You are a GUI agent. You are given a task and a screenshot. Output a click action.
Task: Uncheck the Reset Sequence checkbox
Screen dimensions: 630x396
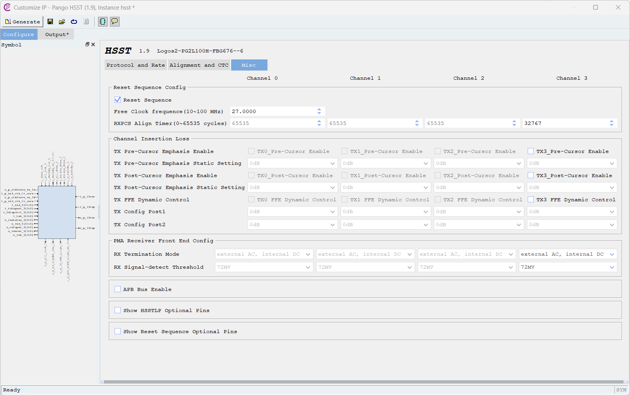click(x=118, y=100)
